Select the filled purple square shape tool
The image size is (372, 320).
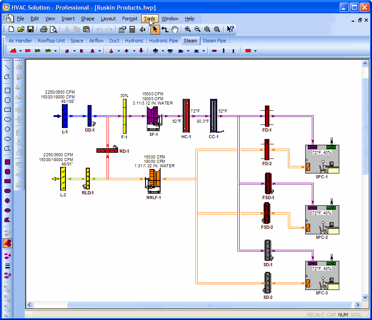click(x=8, y=162)
